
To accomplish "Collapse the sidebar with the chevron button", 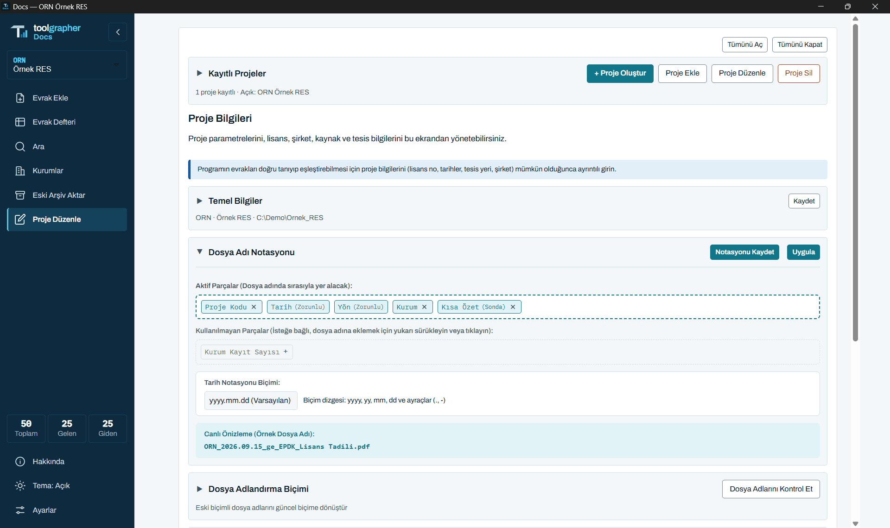I will click(x=118, y=32).
